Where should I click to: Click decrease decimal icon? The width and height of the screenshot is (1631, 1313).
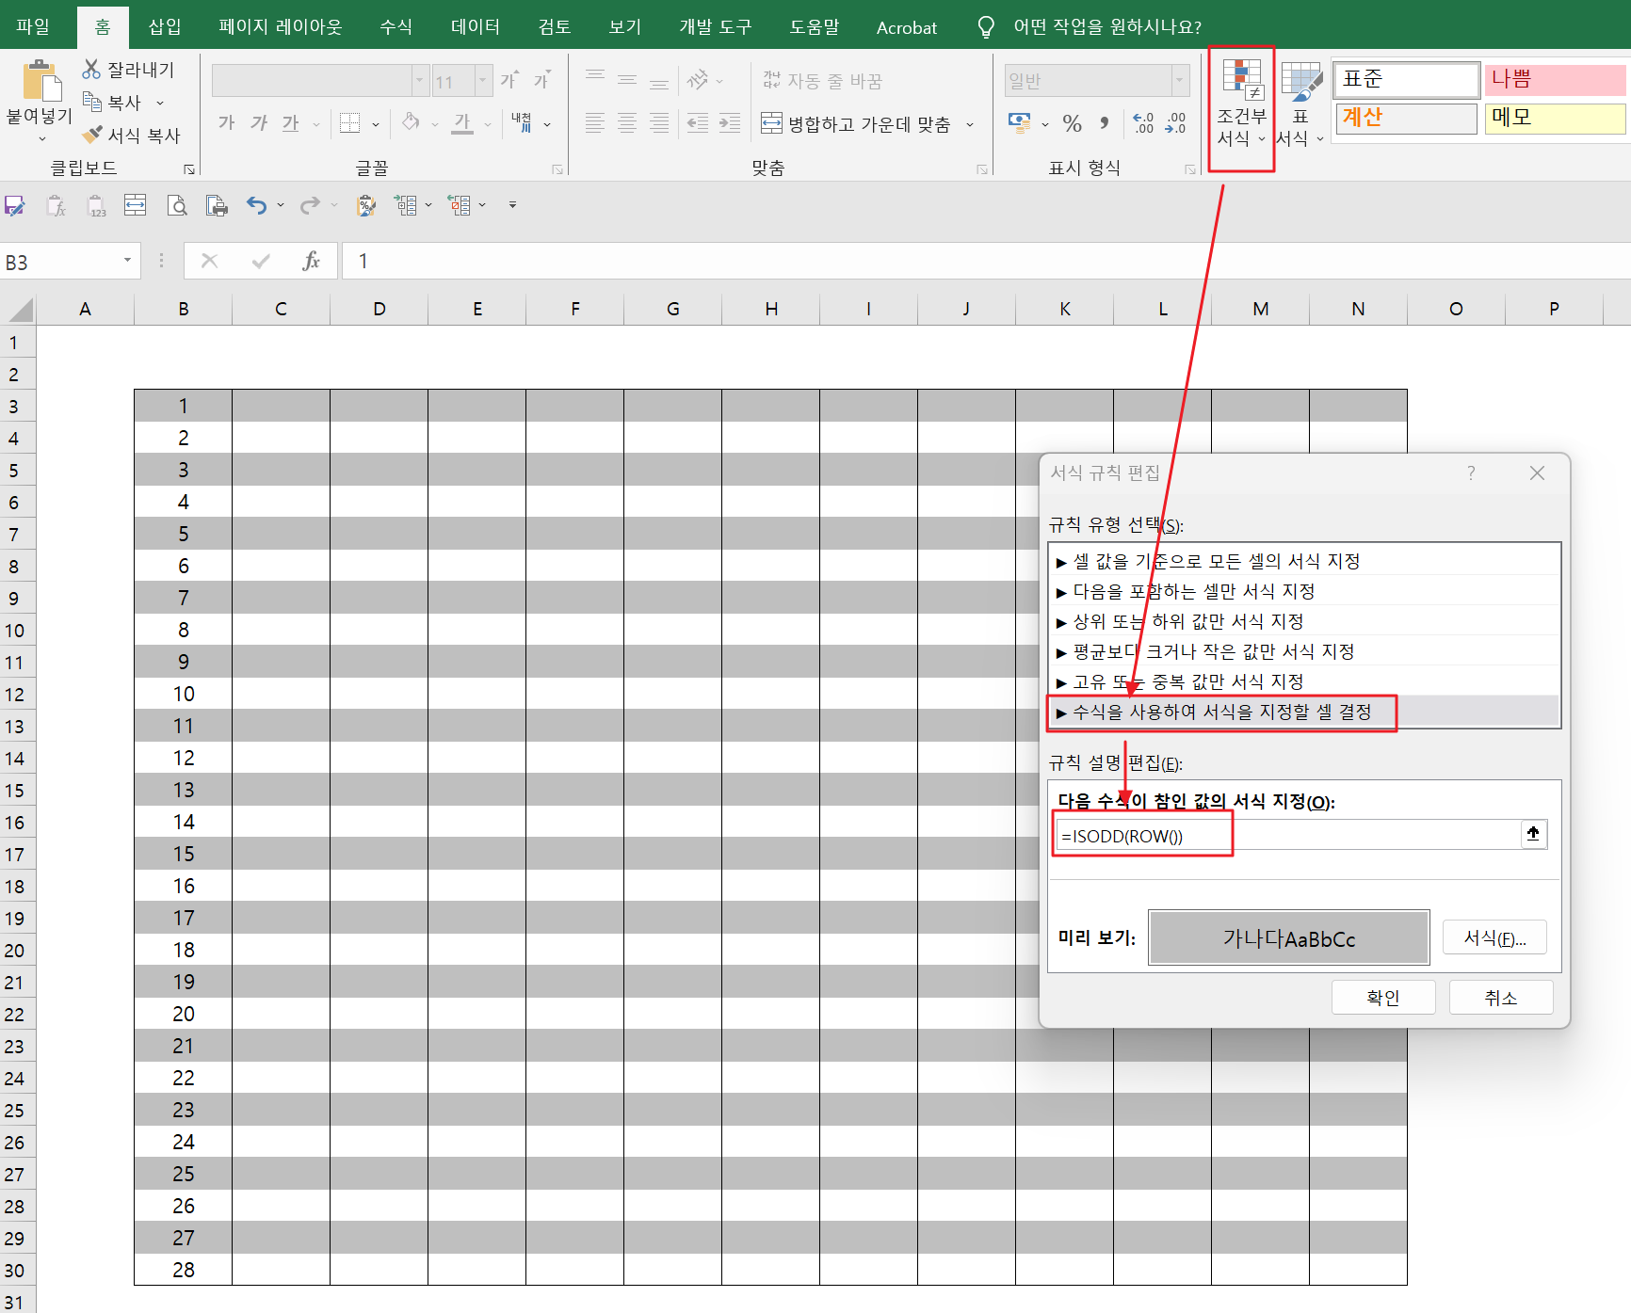click(1175, 122)
